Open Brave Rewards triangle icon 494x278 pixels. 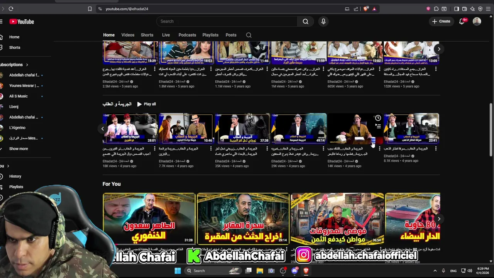(374, 9)
